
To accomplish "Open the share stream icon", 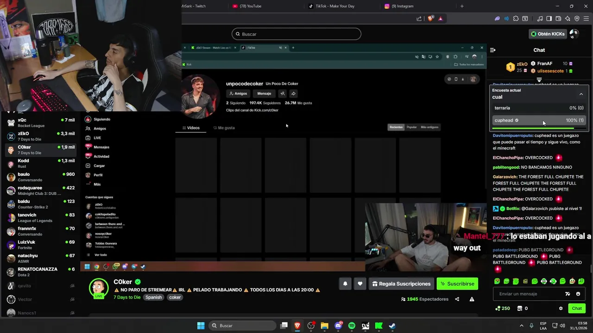I will click(457, 299).
